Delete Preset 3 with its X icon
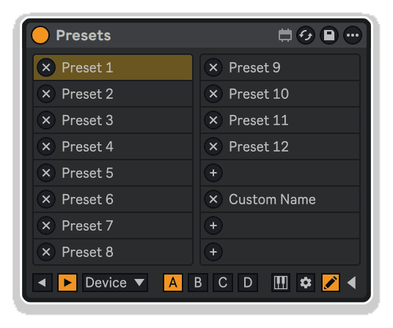 (x=46, y=120)
